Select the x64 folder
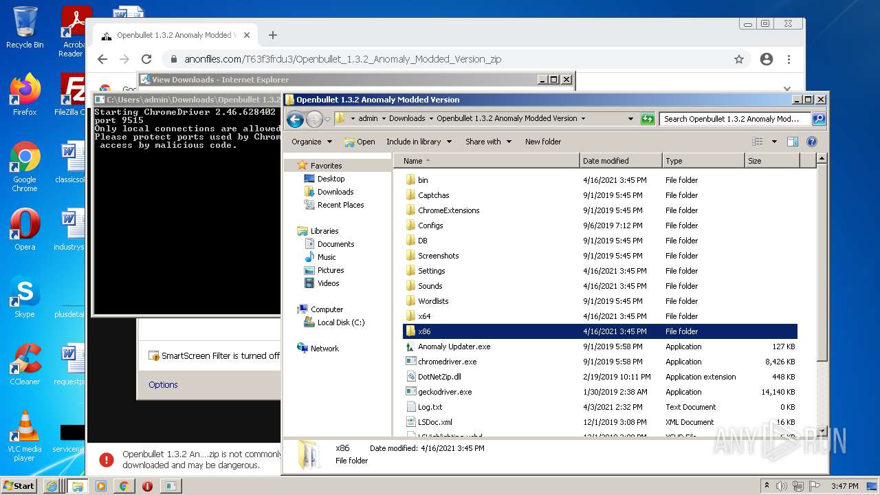 424,316
